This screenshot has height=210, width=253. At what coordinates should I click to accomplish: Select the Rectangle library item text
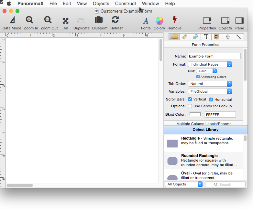tap(207, 141)
